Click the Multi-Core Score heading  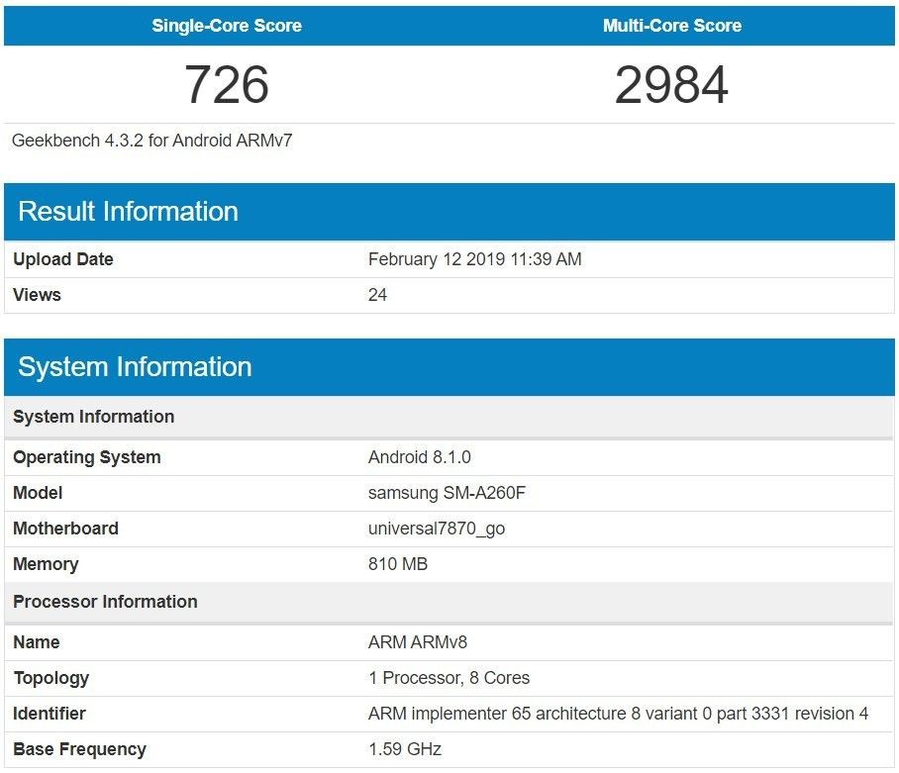(672, 25)
